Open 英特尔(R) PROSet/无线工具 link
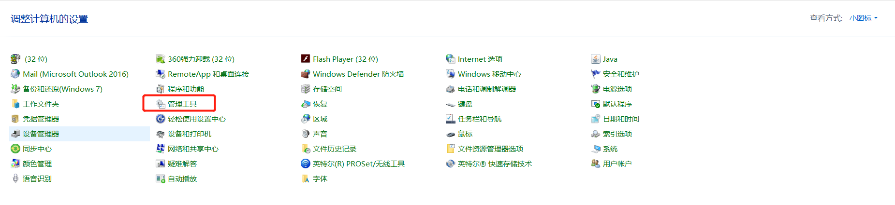This screenshot has height=205, width=895. pyautogui.click(x=359, y=164)
